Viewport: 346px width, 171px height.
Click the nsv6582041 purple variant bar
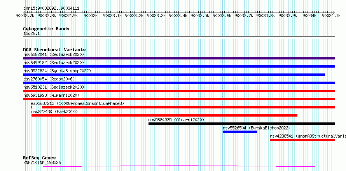coord(179,58)
